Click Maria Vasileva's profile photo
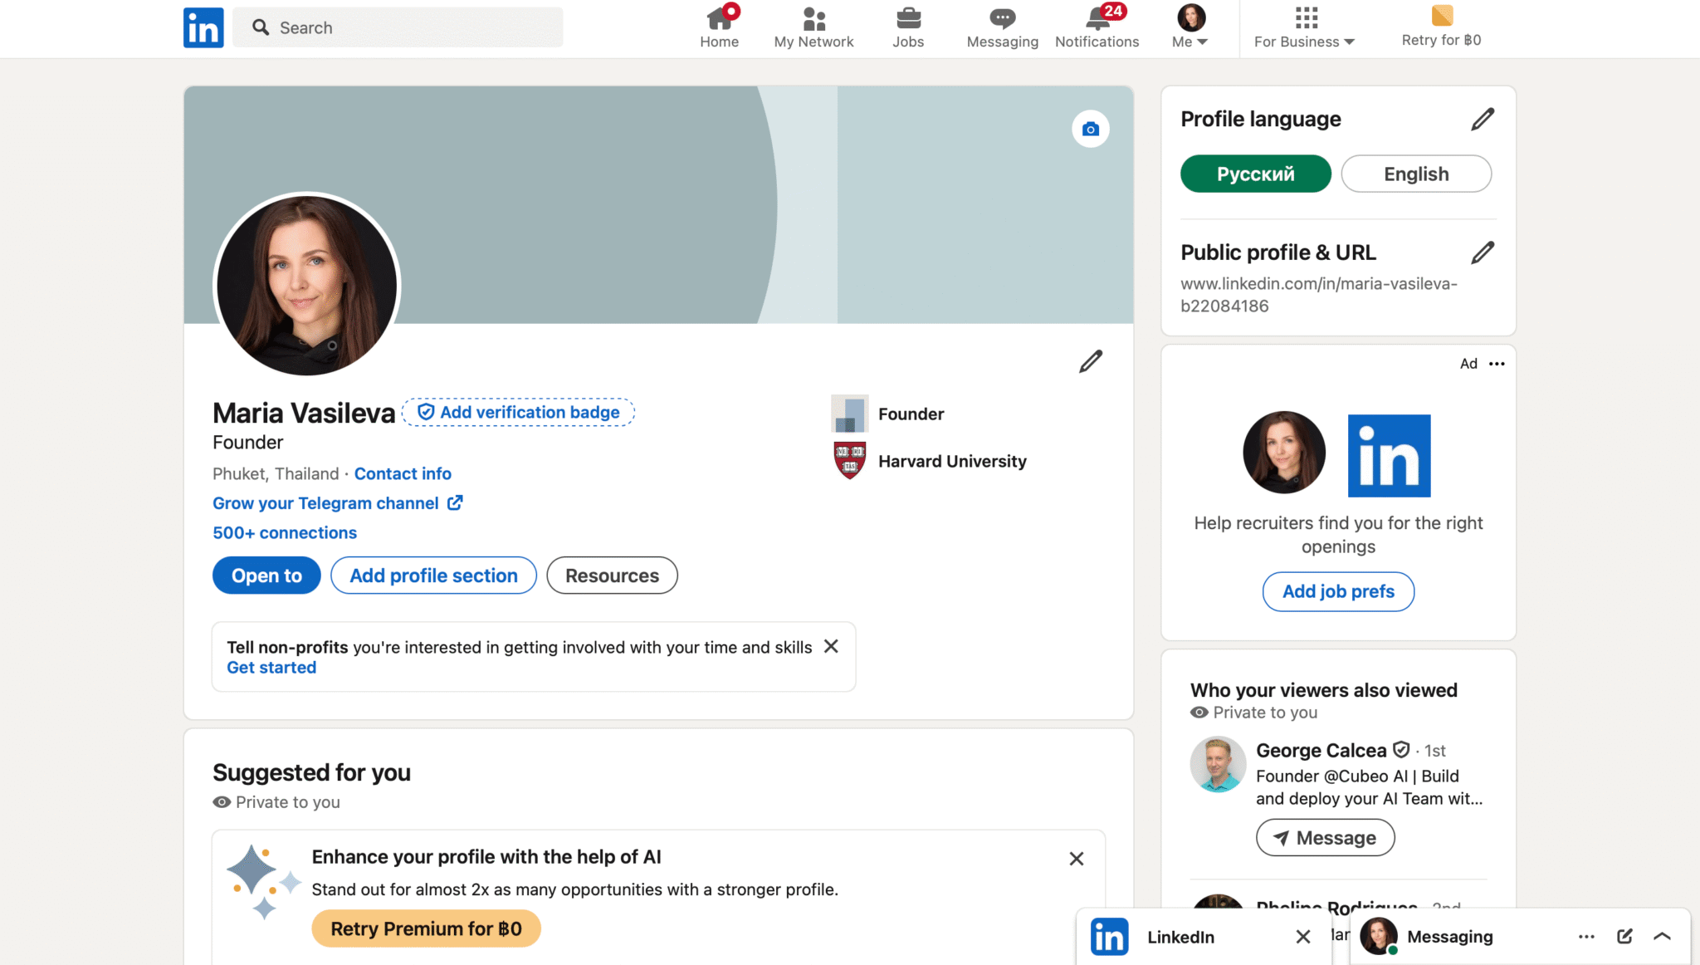 coord(307,285)
